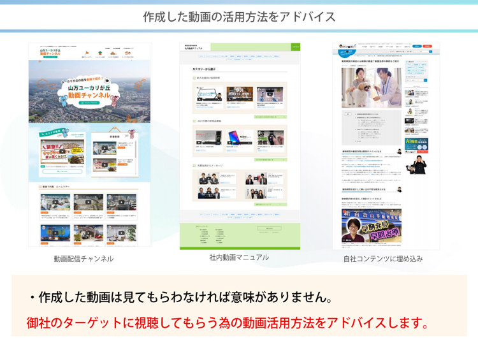Viewport: 478px width, 341px height.
Task: Click the vet and dog main article photo
Action: coord(372,88)
